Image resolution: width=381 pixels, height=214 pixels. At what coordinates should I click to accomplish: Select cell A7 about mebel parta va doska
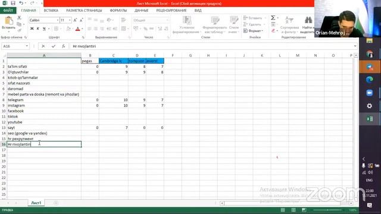point(44,94)
